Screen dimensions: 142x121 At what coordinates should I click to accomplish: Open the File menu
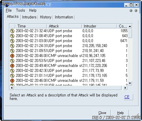[x=9, y=11]
